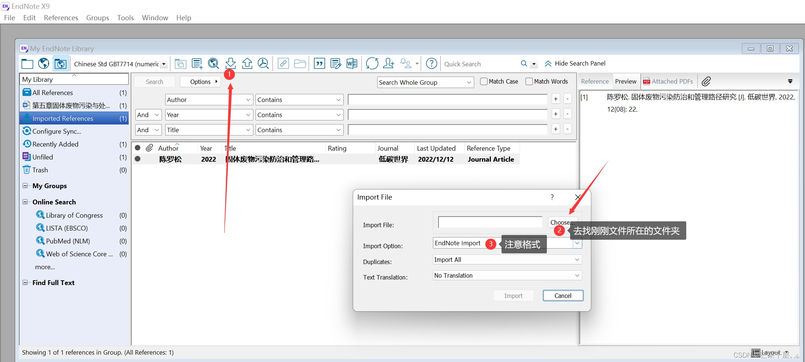This screenshot has height=362, width=805.
Task: Select the PubMed (NLM) online search
Action: click(x=68, y=241)
